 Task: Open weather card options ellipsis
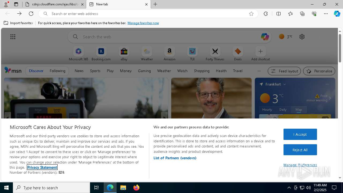click(x=327, y=84)
